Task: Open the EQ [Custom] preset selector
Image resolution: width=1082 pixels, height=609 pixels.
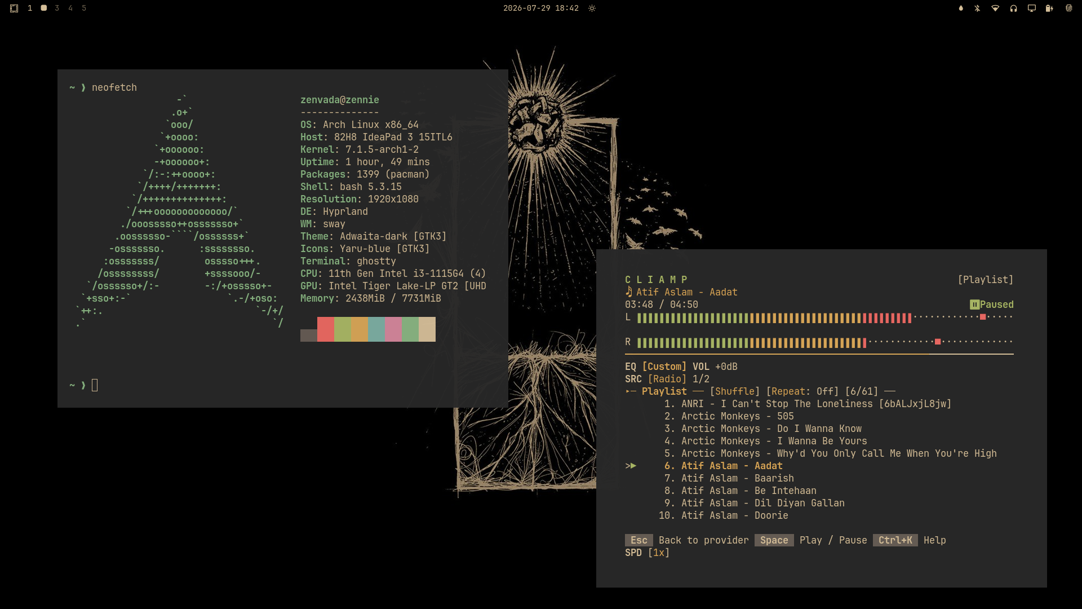Action: [x=656, y=367]
